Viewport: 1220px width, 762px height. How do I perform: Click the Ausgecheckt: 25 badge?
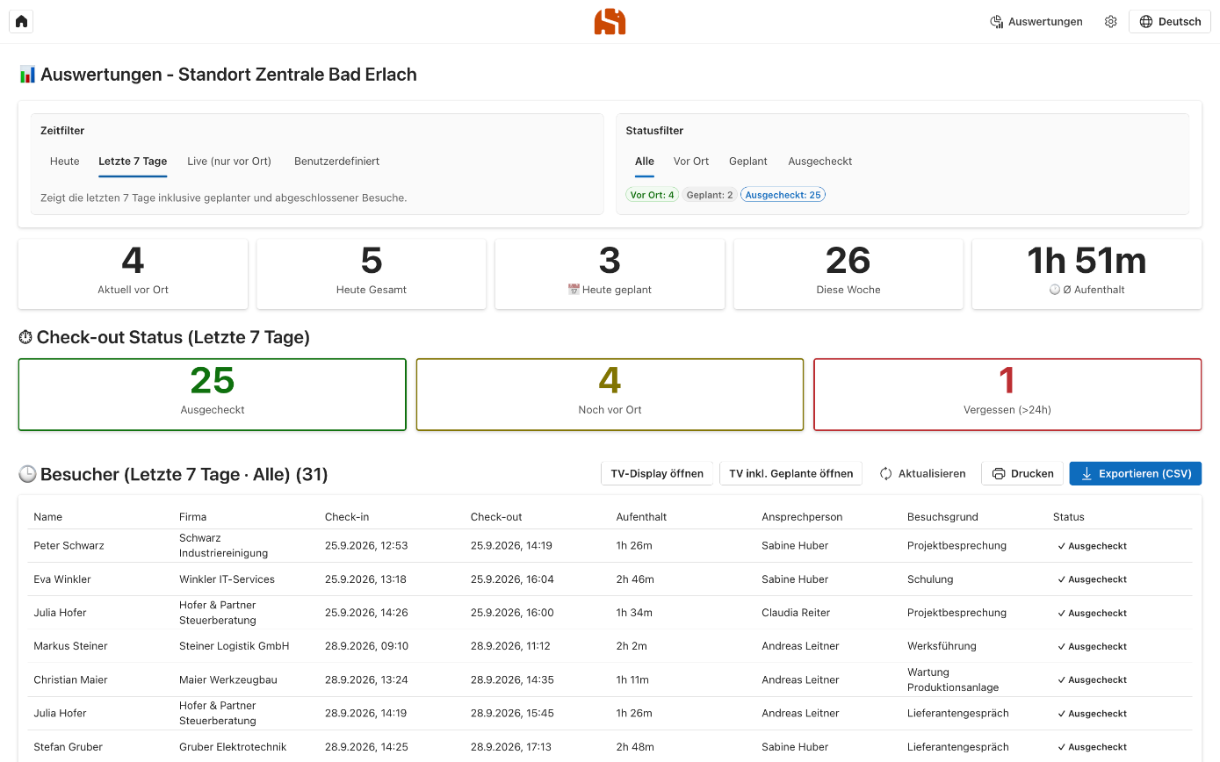783,195
